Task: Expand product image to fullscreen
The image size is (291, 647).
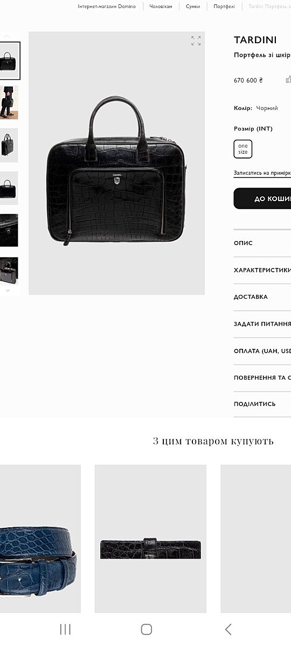Action: click(x=196, y=41)
